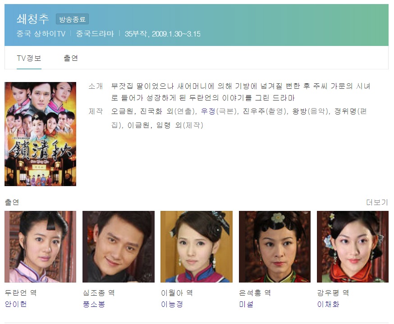Image resolution: width=394 pixels, height=324 pixels.
Task: Click actor name 안이헌
Action: coord(16,304)
